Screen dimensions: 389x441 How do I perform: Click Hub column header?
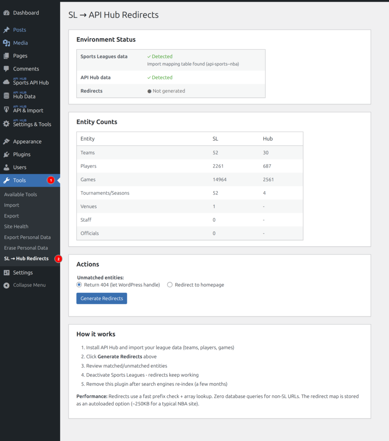tap(268, 139)
